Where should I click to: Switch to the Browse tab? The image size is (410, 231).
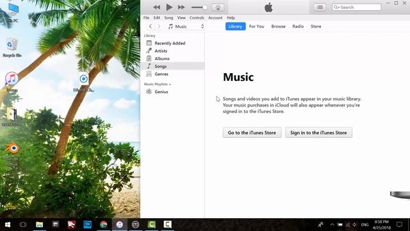click(x=278, y=26)
